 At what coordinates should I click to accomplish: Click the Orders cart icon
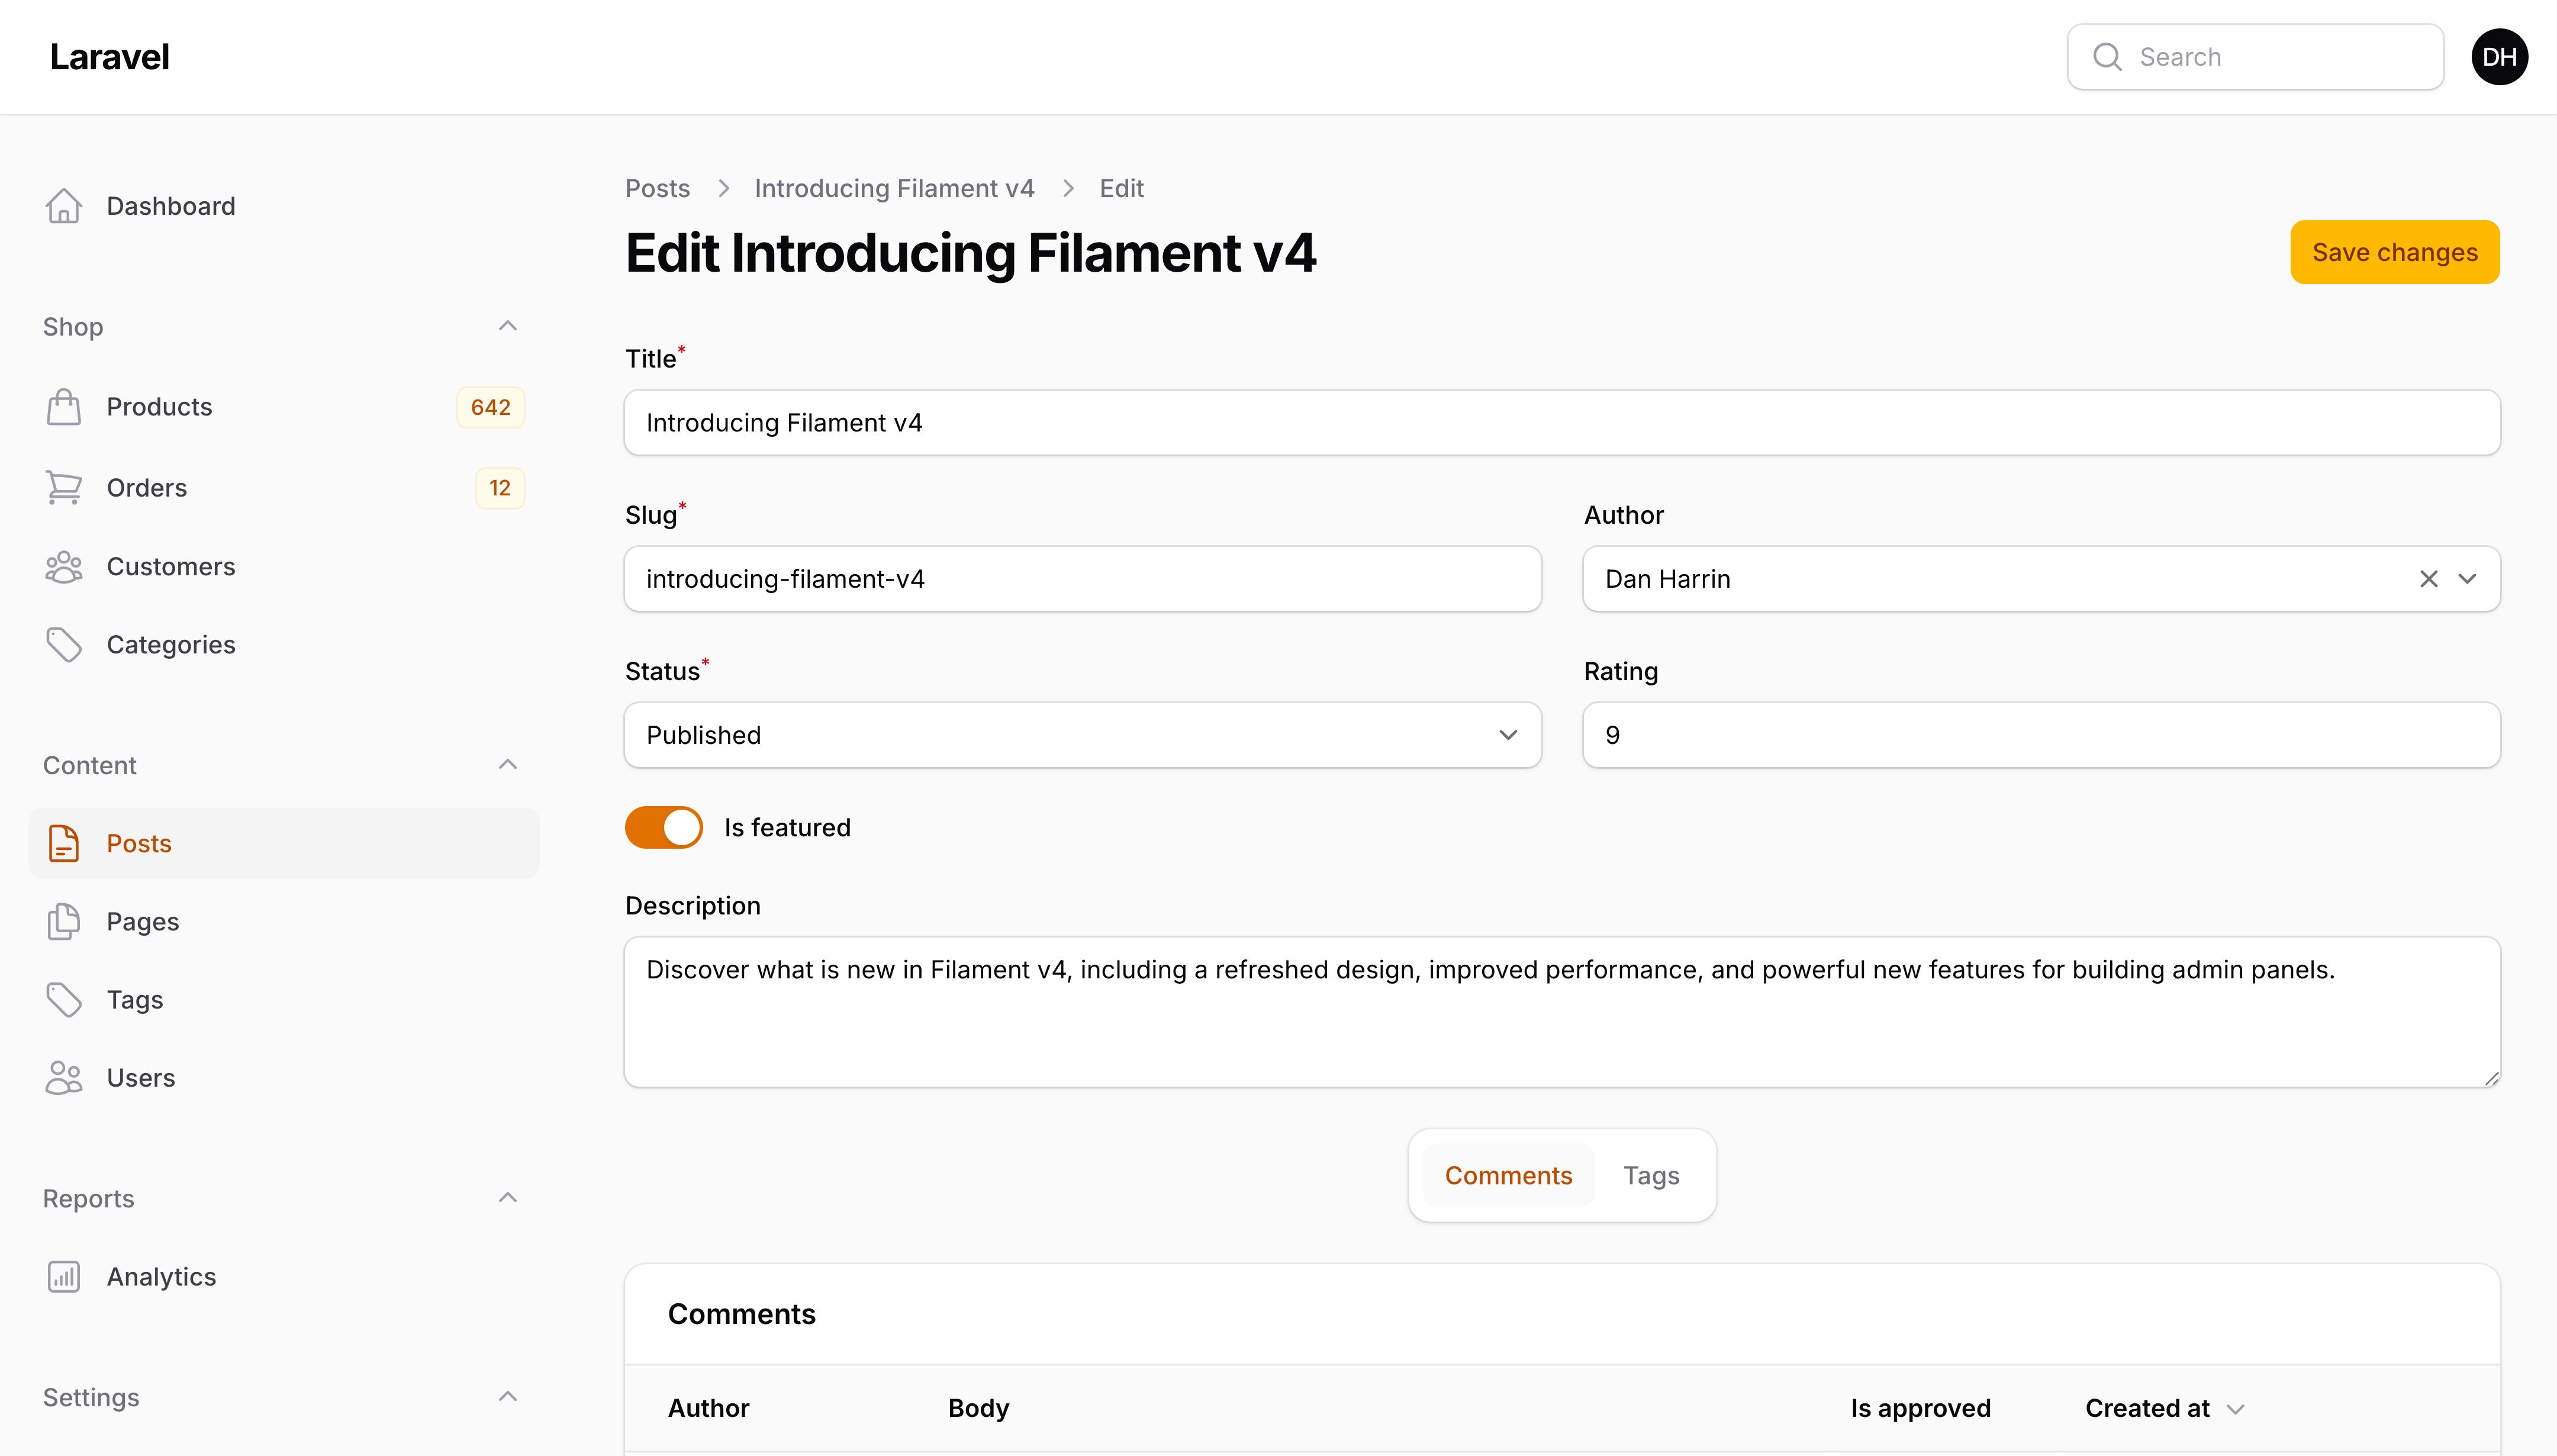click(64, 488)
